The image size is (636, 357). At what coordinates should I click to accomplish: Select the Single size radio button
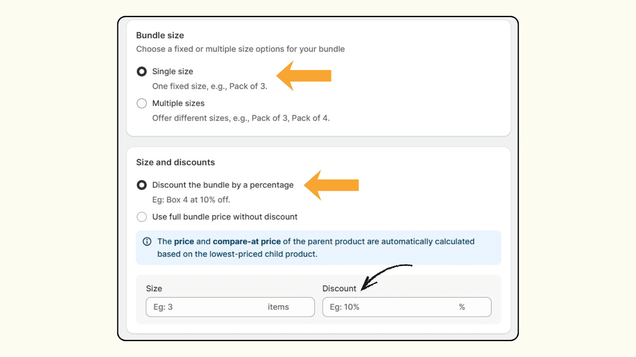point(142,71)
